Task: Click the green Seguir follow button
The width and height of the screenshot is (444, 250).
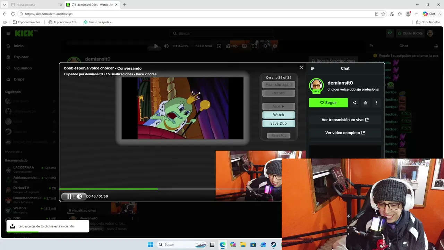Action: [x=328, y=103]
